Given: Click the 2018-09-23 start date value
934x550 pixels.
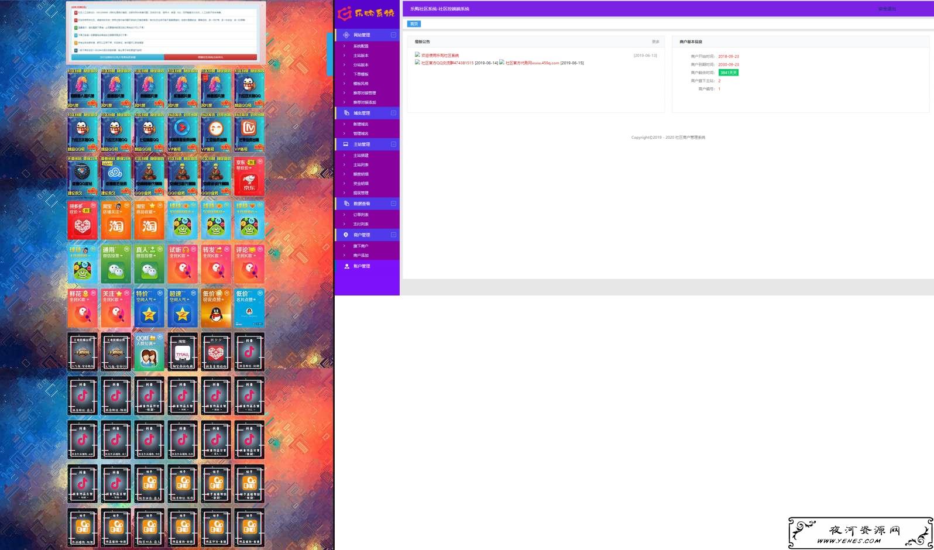Looking at the screenshot, I should tap(729, 57).
